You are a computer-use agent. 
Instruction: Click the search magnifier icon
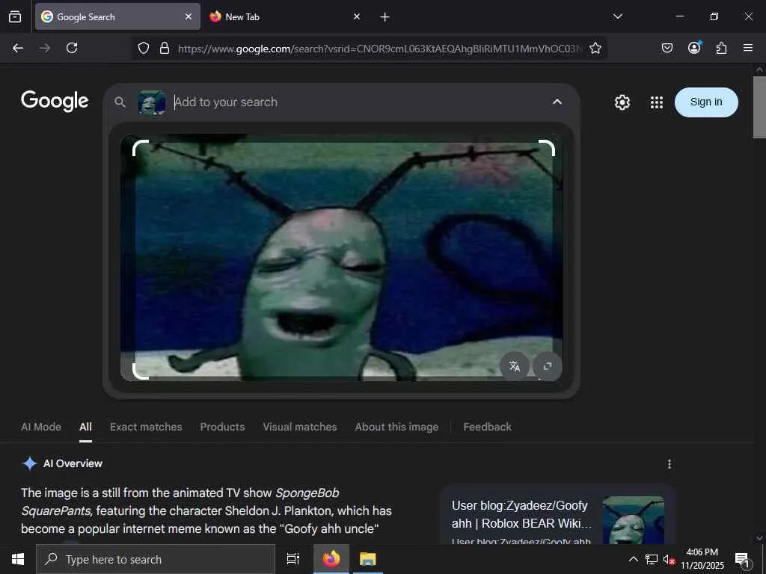pyautogui.click(x=120, y=102)
